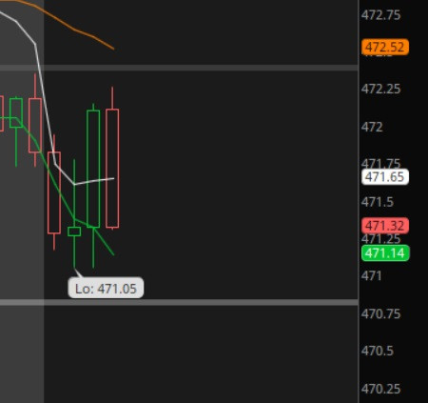Click the orange 472.52 price label
The height and width of the screenshot is (403, 428).
click(385, 48)
